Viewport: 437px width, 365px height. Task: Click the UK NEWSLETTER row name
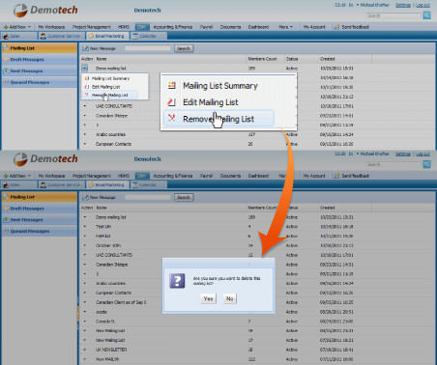(x=111, y=350)
